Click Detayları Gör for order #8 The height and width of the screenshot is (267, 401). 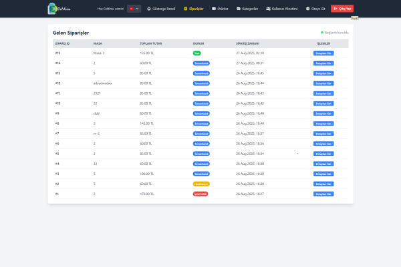pyautogui.click(x=323, y=123)
